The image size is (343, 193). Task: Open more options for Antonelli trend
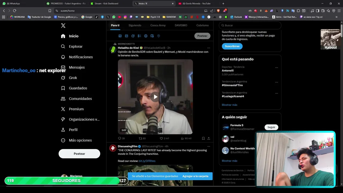tap(277, 68)
